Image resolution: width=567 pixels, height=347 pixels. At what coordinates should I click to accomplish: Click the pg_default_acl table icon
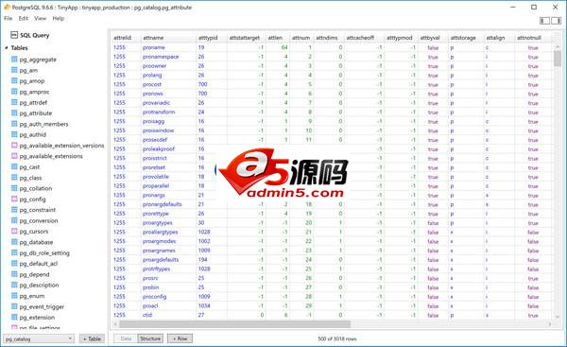[14, 263]
